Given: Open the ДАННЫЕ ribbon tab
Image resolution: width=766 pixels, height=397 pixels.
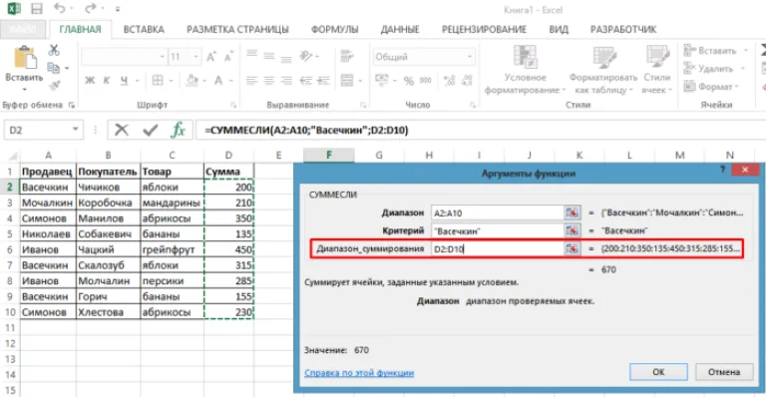Looking at the screenshot, I should (400, 29).
